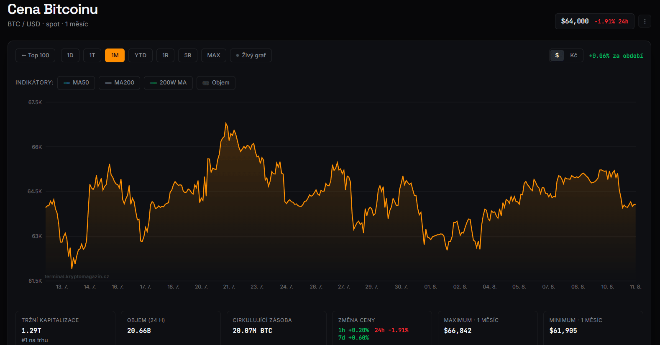
Task: Click the Cena Bitcoinu heading
Action: pyautogui.click(x=53, y=9)
